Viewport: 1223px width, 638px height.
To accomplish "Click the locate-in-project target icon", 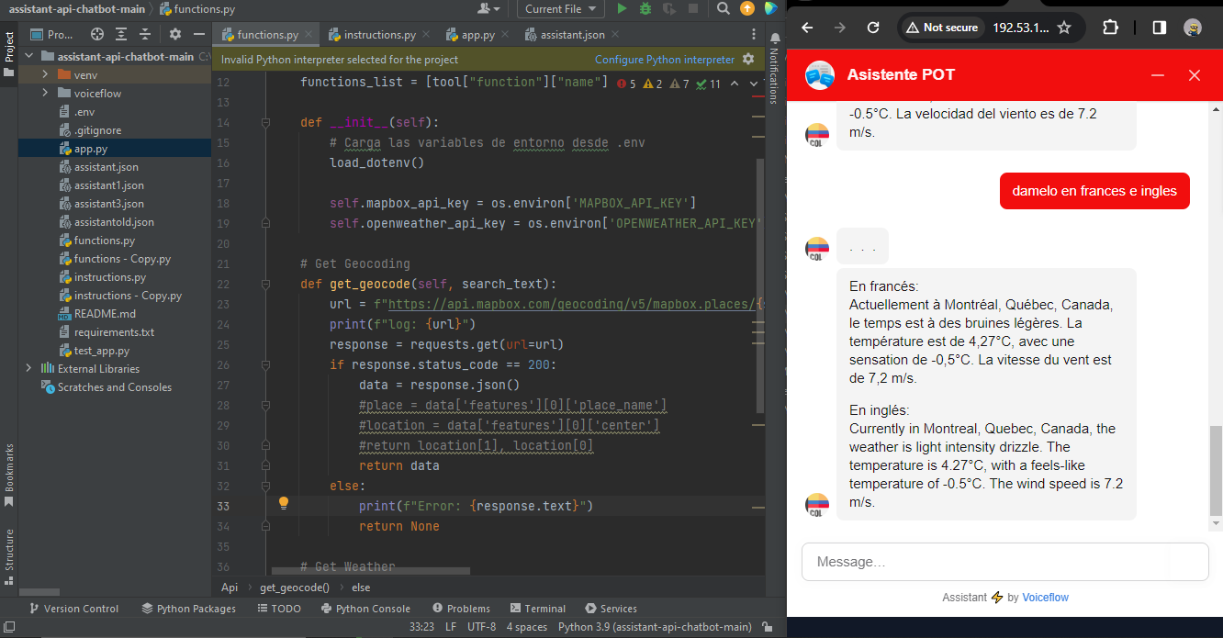I will (x=96, y=35).
